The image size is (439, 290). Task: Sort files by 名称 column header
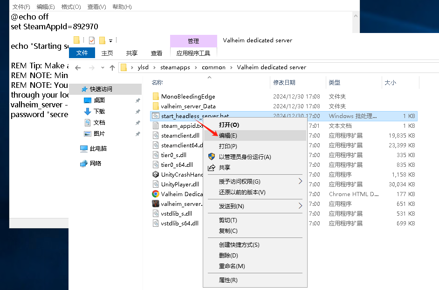click(x=211, y=82)
